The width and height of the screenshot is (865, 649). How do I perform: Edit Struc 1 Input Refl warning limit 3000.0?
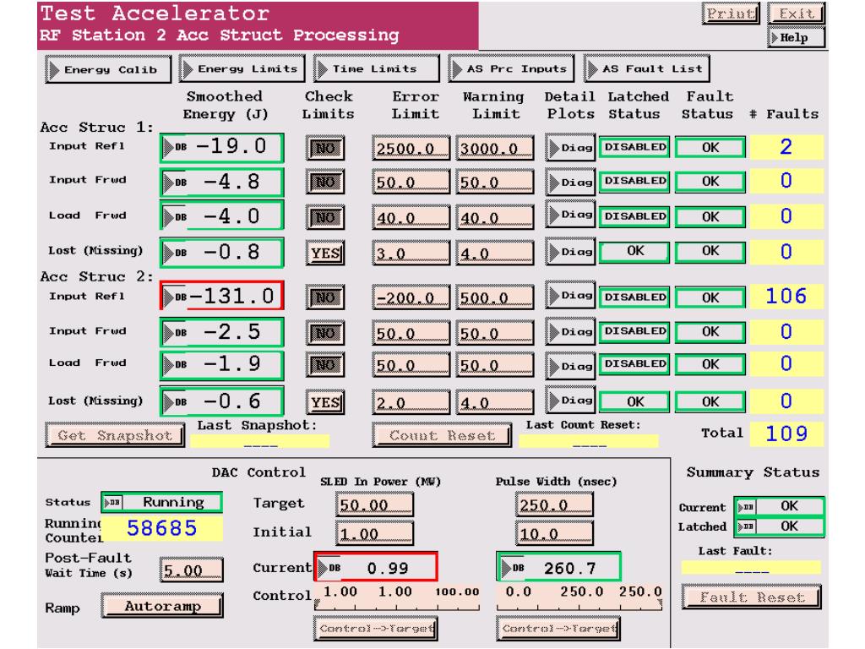coord(495,148)
